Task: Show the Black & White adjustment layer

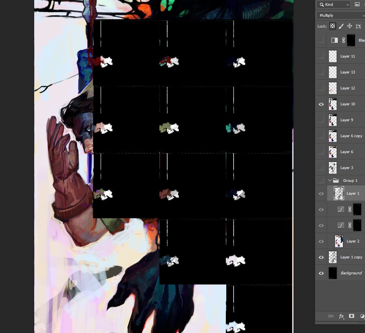Action: tap(321, 40)
